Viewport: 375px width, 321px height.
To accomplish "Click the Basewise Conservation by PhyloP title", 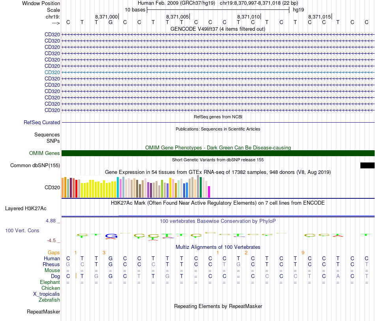I will [x=218, y=221].
